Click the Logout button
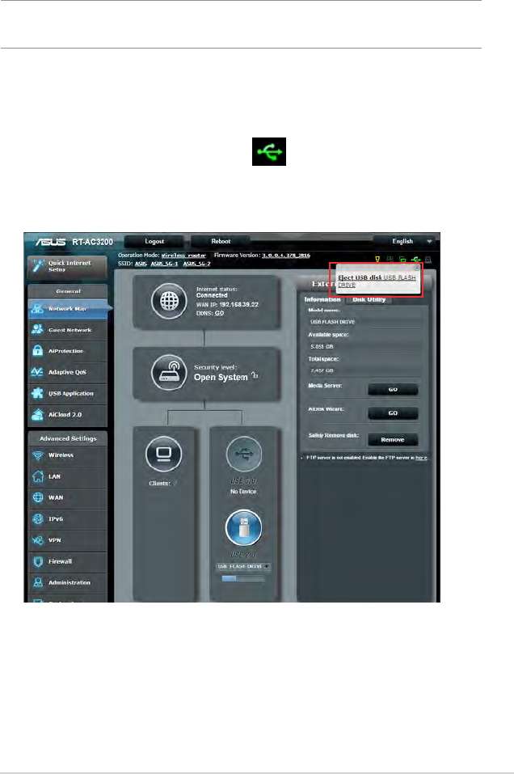Image resolution: width=514 pixels, height=774 pixels. [154, 241]
